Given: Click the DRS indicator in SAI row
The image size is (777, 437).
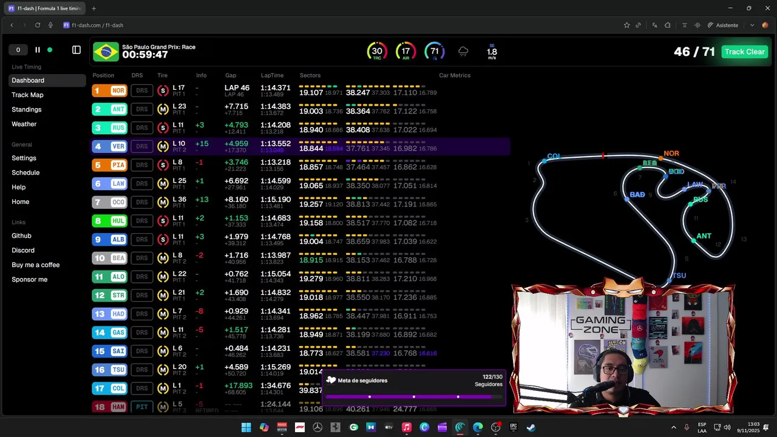Looking at the screenshot, I should pyautogui.click(x=142, y=351).
